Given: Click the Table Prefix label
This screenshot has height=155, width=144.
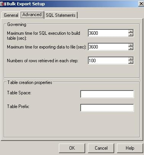Looking at the screenshot, I should pyautogui.click(x=18, y=107).
